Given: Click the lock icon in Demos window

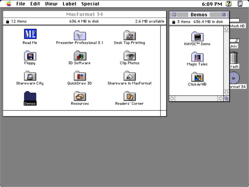Looking at the screenshot, I should [174, 22].
